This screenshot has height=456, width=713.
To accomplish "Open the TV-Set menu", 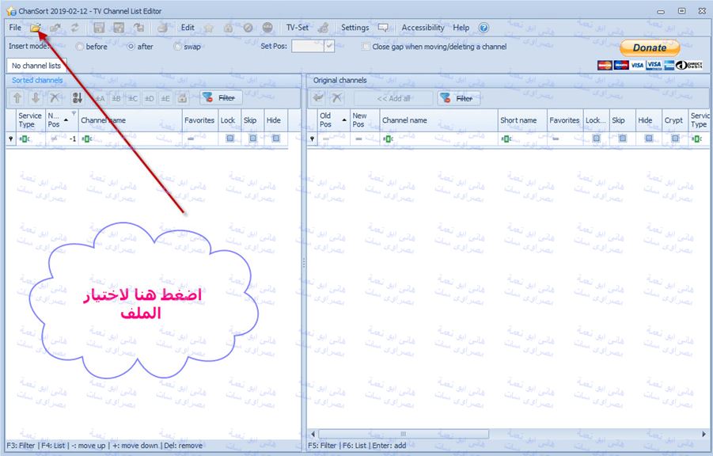I will tap(298, 28).
